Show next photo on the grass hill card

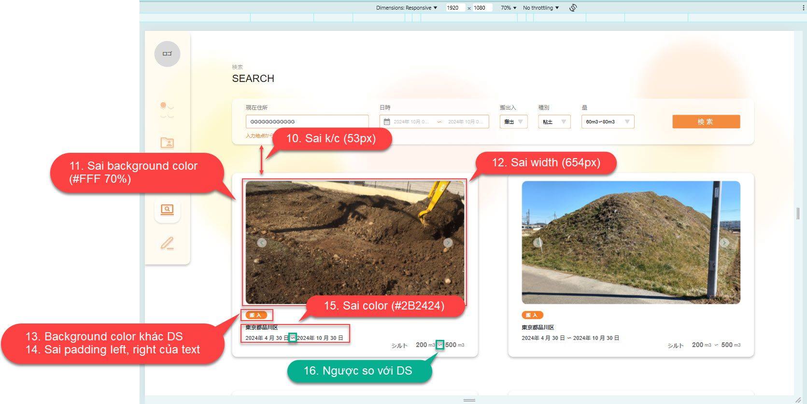pyautogui.click(x=724, y=243)
